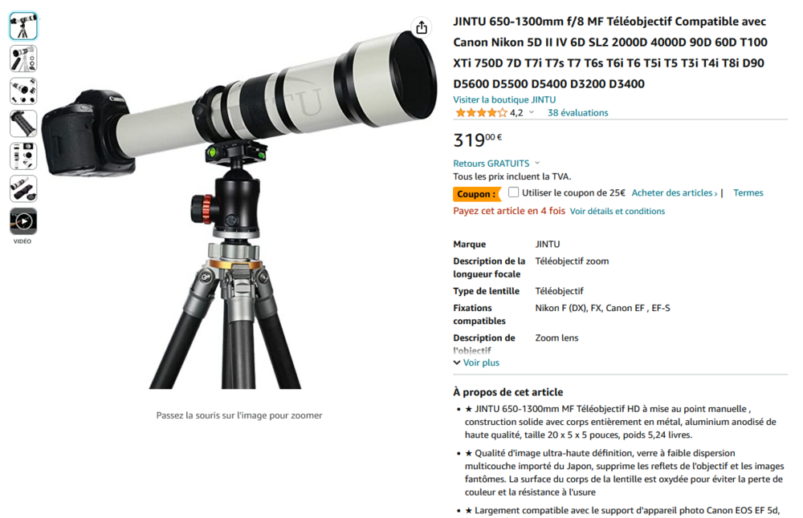Select the second product thumbnail image
Viewport: 803px width, 518px height.
pos(23,59)
